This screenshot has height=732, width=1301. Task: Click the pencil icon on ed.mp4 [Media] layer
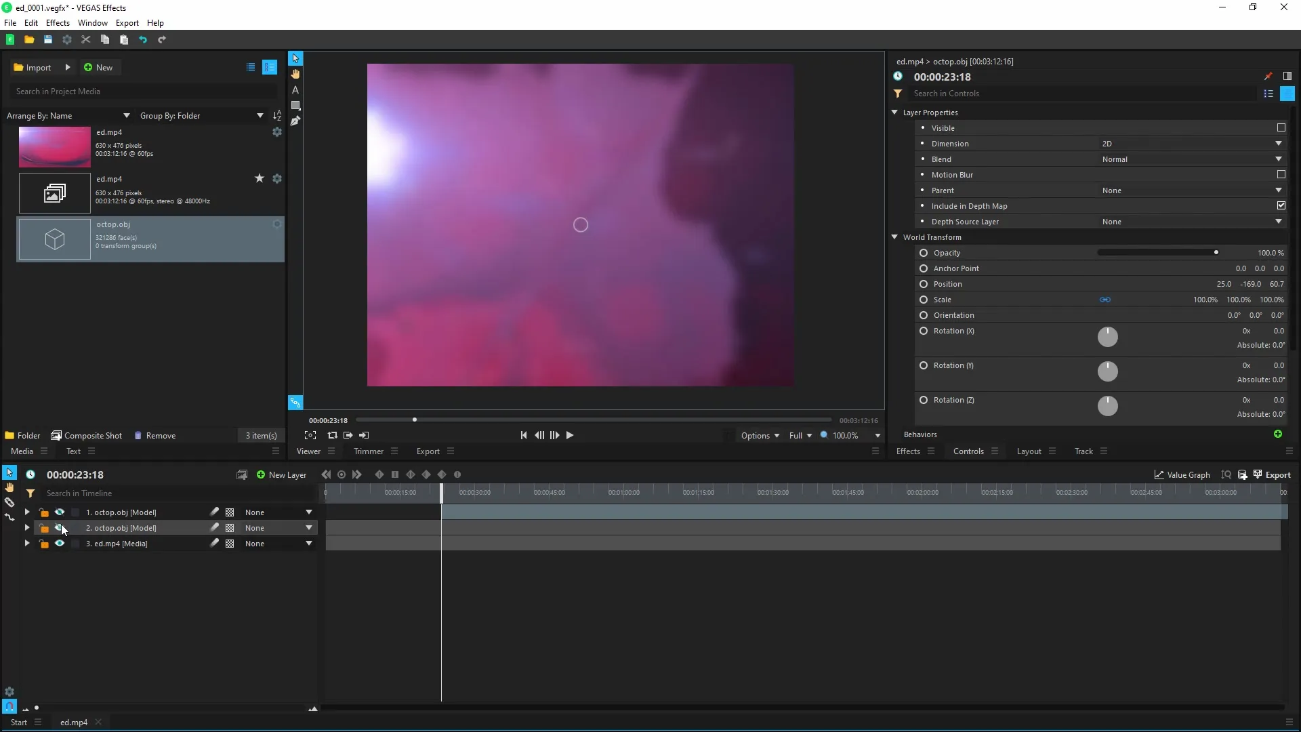coord(214,544)
